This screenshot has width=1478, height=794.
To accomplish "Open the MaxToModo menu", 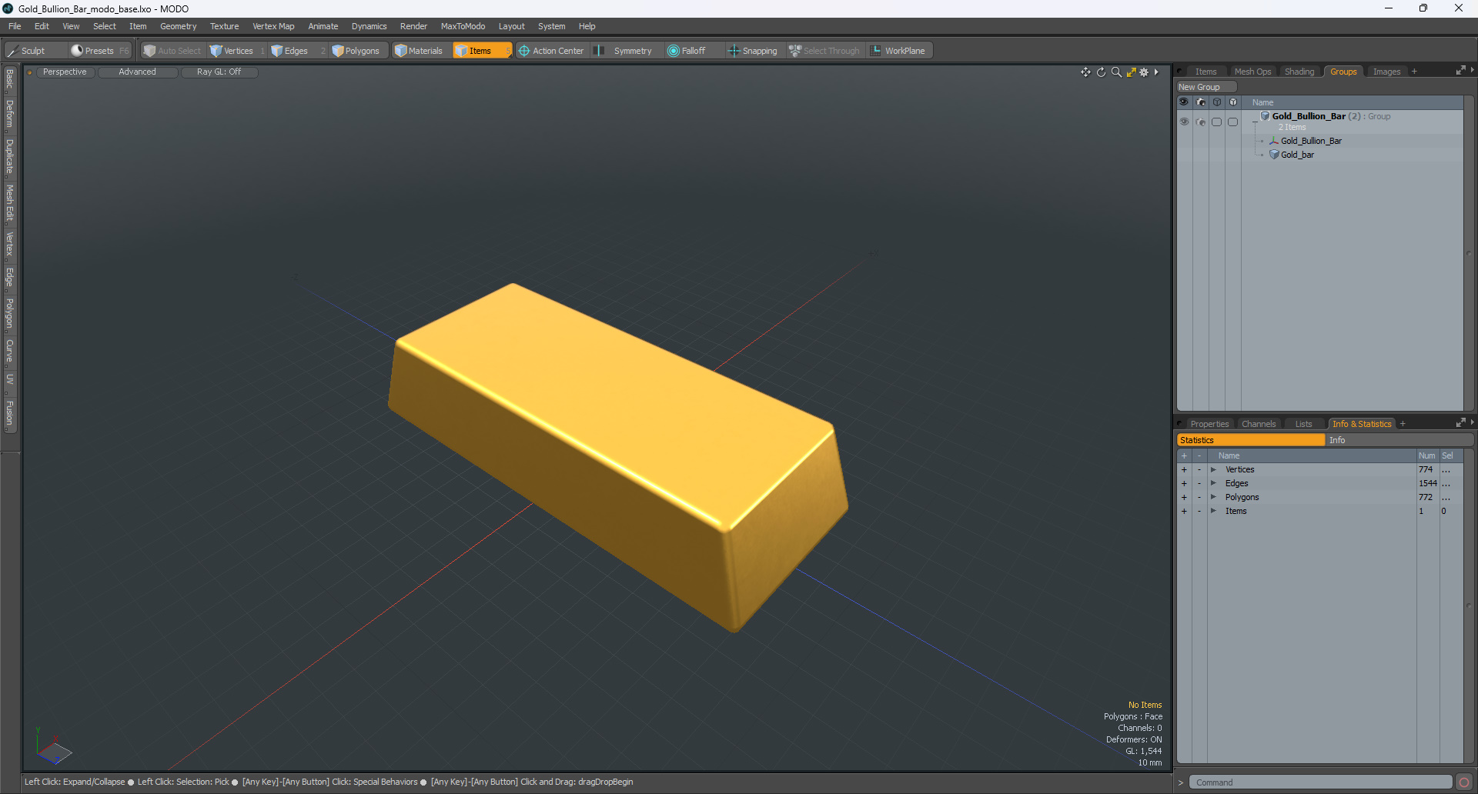I will (463, 26).
